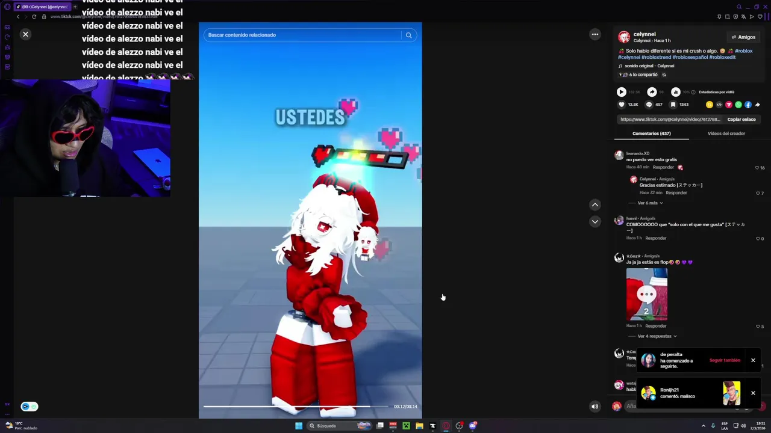Click the username celynnei title
The image size is (771, 433).
pos(644,34)
